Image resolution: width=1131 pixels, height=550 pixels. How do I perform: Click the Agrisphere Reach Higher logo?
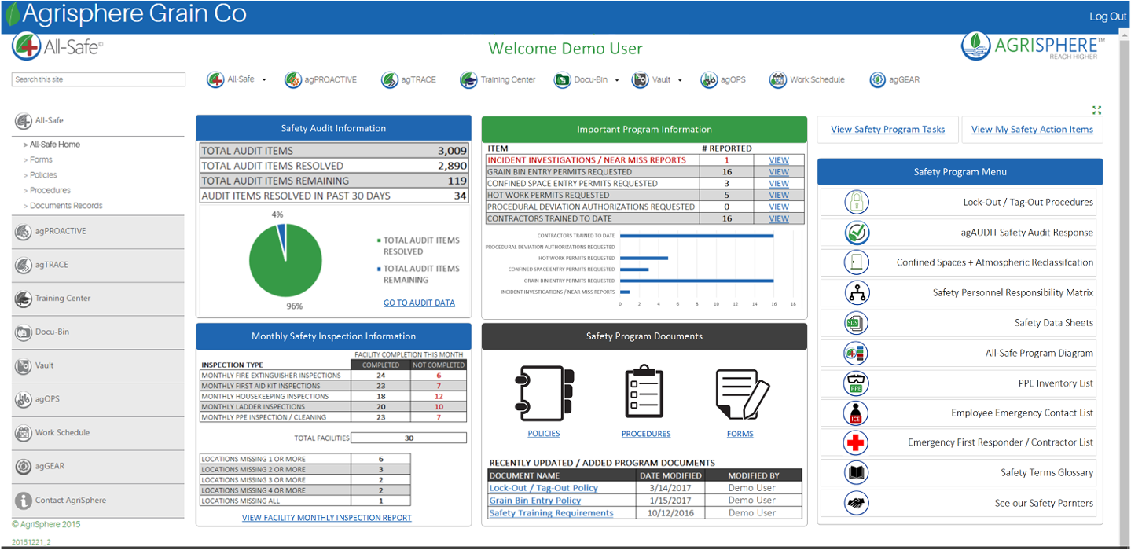(1033, 46)
